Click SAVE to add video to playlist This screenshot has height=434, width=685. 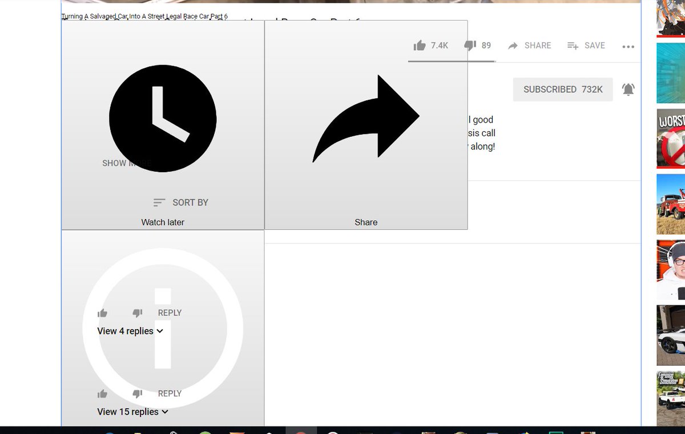(x=586, y=46)
